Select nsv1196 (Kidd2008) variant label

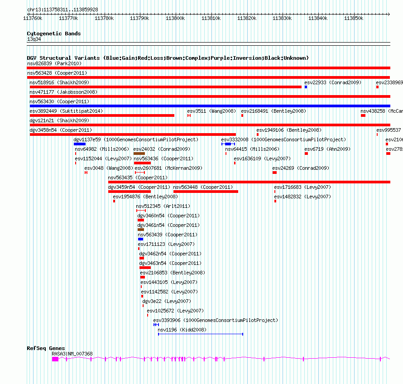tap(182, 330)
